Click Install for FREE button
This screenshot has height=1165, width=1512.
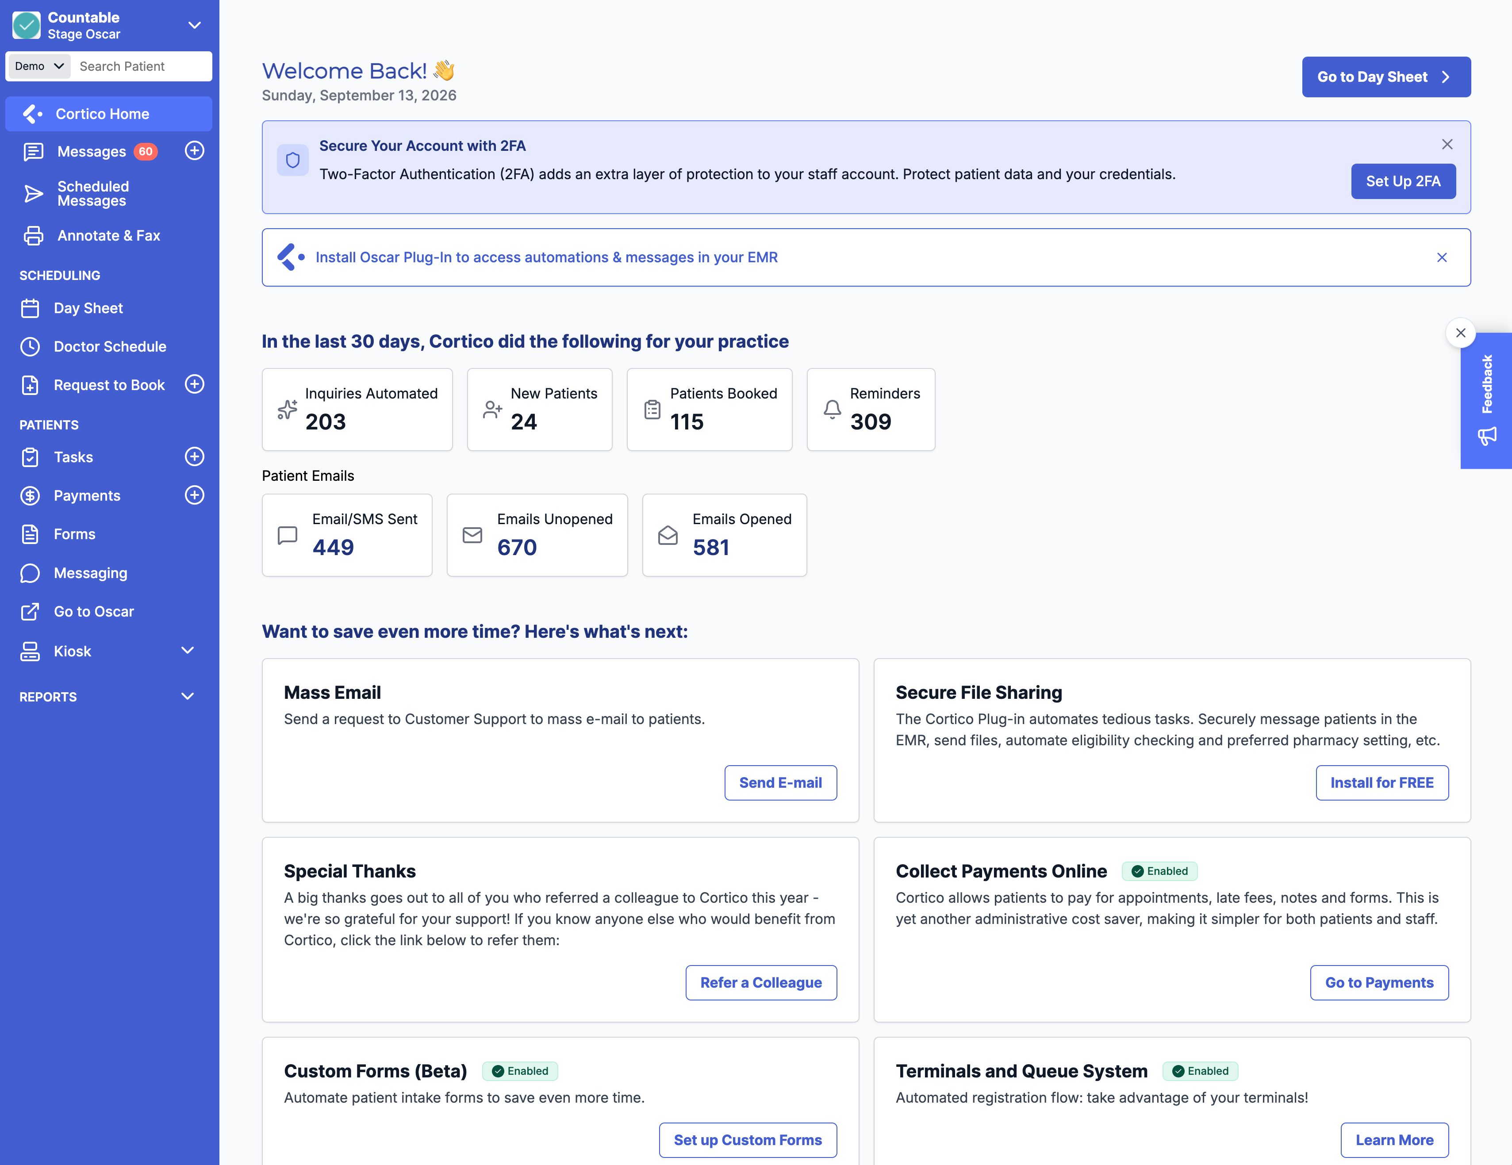point(1382,783)
